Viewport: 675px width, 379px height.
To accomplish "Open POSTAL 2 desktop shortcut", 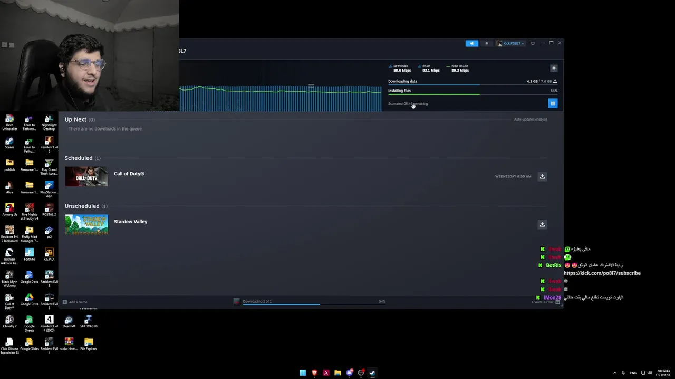I will (49, 210).
